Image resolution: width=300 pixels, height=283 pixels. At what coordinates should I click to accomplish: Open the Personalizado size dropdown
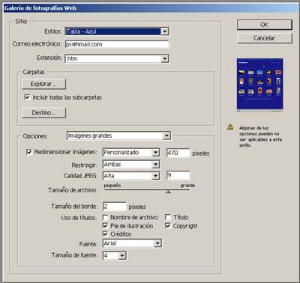(x=131, y=152)
